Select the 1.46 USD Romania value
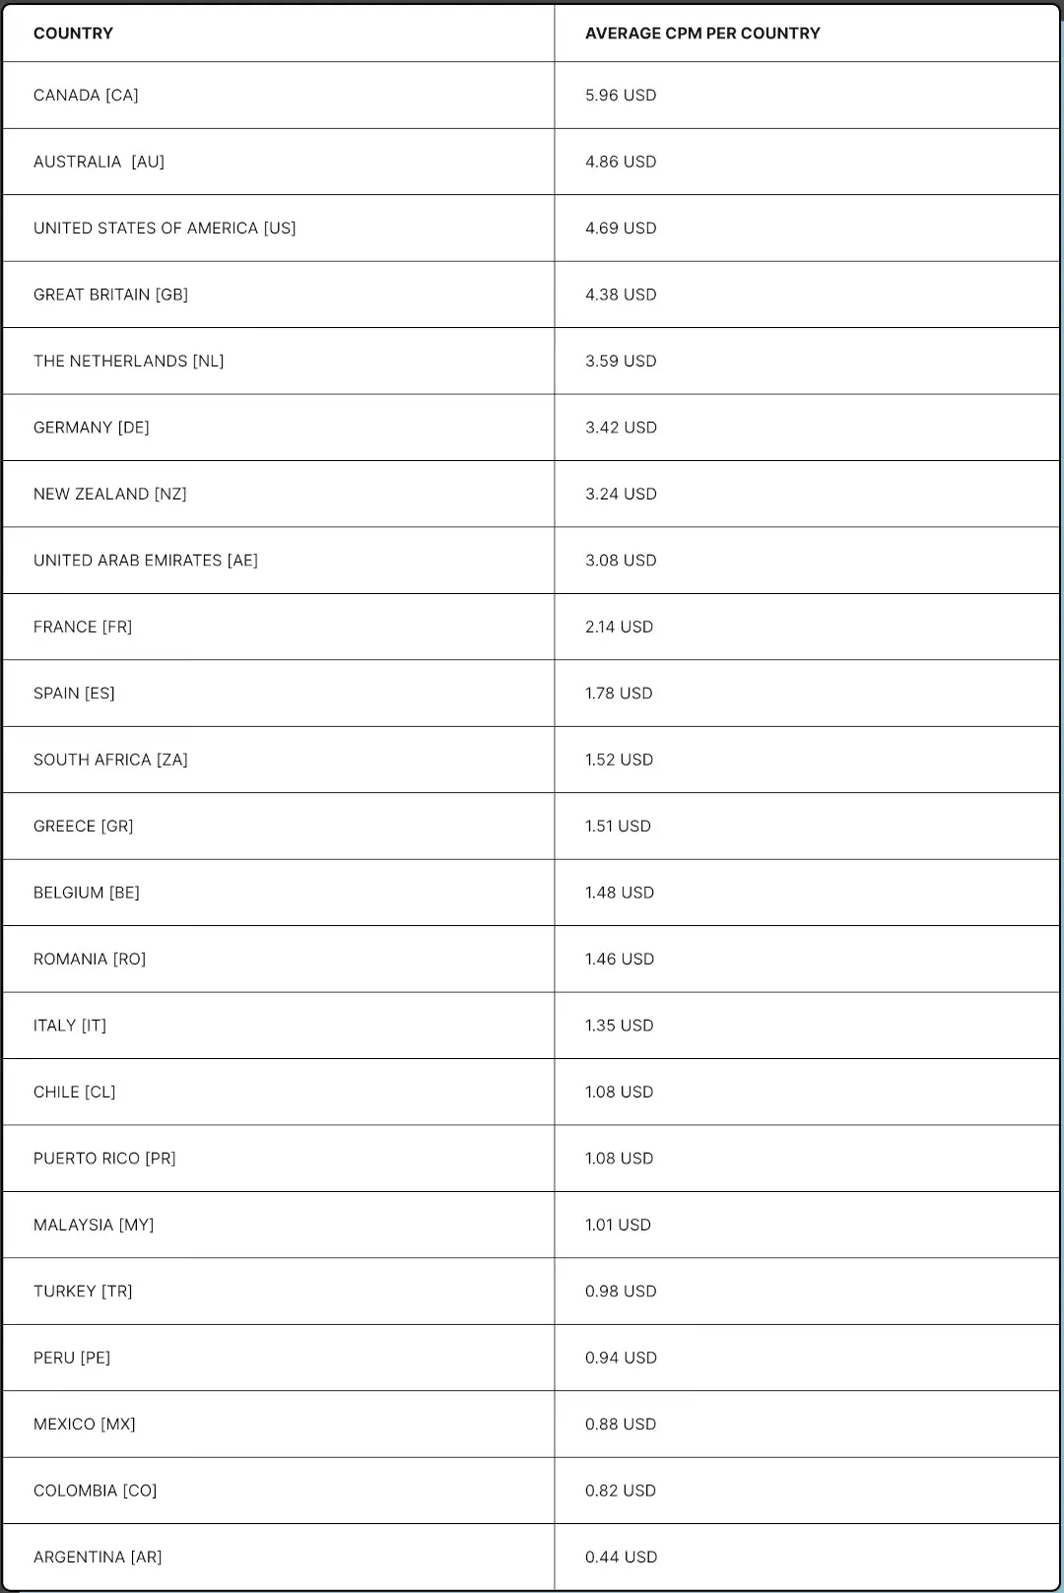Screen dimensions: 1064x1593 click(620, 960)
